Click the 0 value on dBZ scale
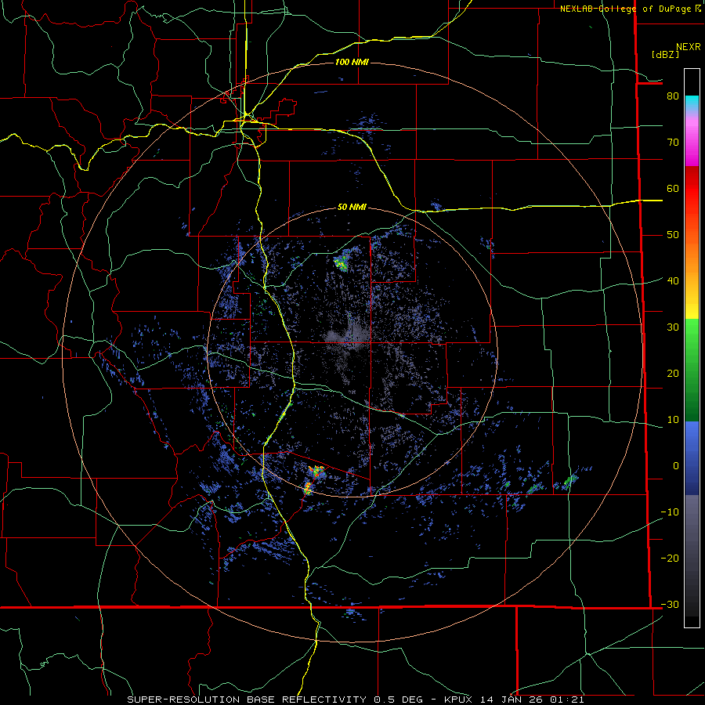The height and width of the screenshot is (705, 705). 676,466
